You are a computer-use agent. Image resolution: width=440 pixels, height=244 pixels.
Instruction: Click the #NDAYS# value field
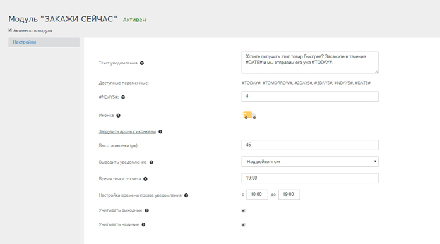[x=310, y=97]
